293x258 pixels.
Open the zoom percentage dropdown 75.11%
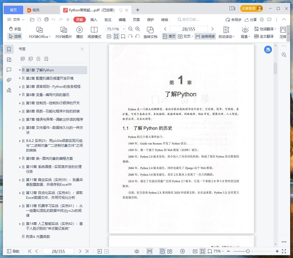[x=124, y=29]
